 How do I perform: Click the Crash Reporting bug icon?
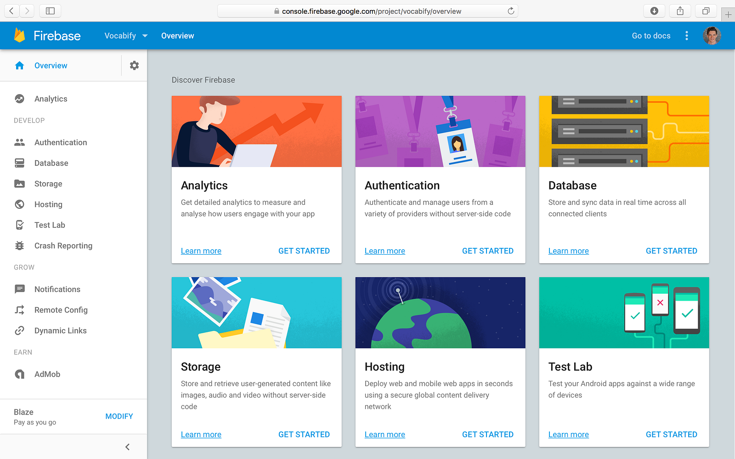[x=19, y=246]
